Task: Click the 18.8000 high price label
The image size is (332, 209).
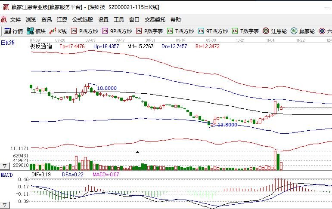Action: click(x=107, y=88)
